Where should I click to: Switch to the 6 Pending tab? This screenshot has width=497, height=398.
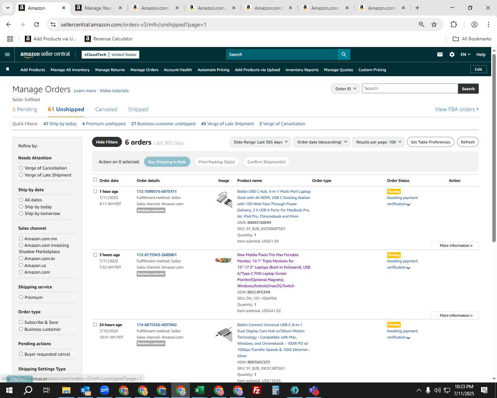(x=24, y=109)
